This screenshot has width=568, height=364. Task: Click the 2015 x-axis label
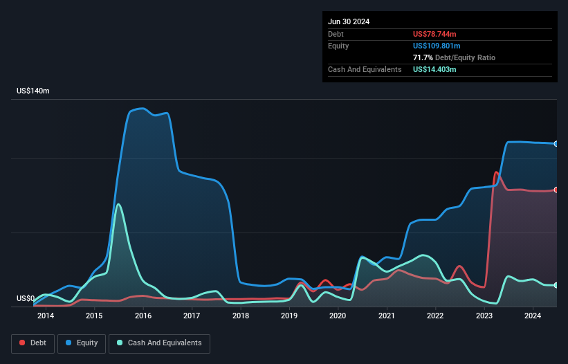[x=94, y=316]
